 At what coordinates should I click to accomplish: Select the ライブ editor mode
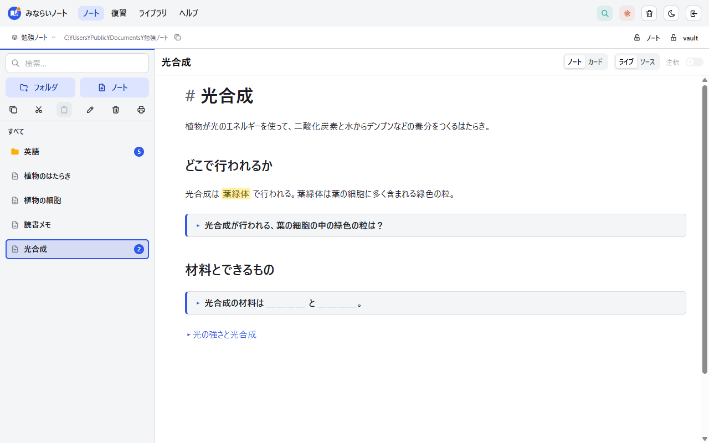[x=626, y=62]
